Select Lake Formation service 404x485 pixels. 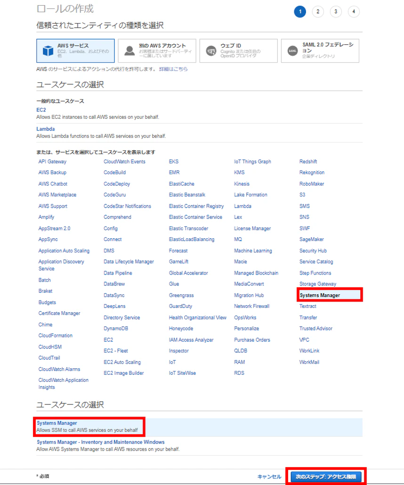[250, 194]
